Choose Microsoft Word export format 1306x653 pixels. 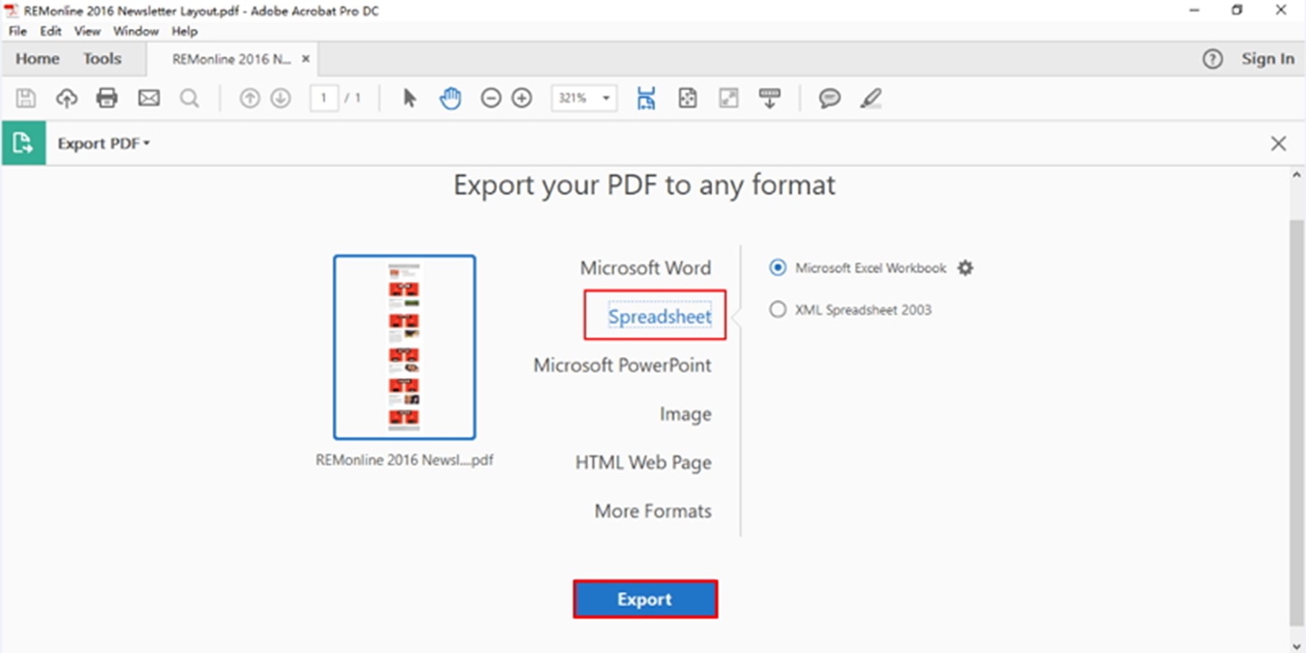(x=646, y=268)
